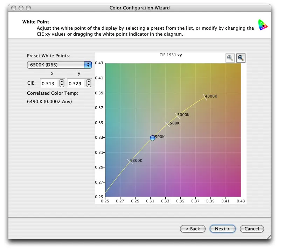The image size is (284, 251).
Task: Click the color gamut triangle icon
Action: tap(263, 25)
